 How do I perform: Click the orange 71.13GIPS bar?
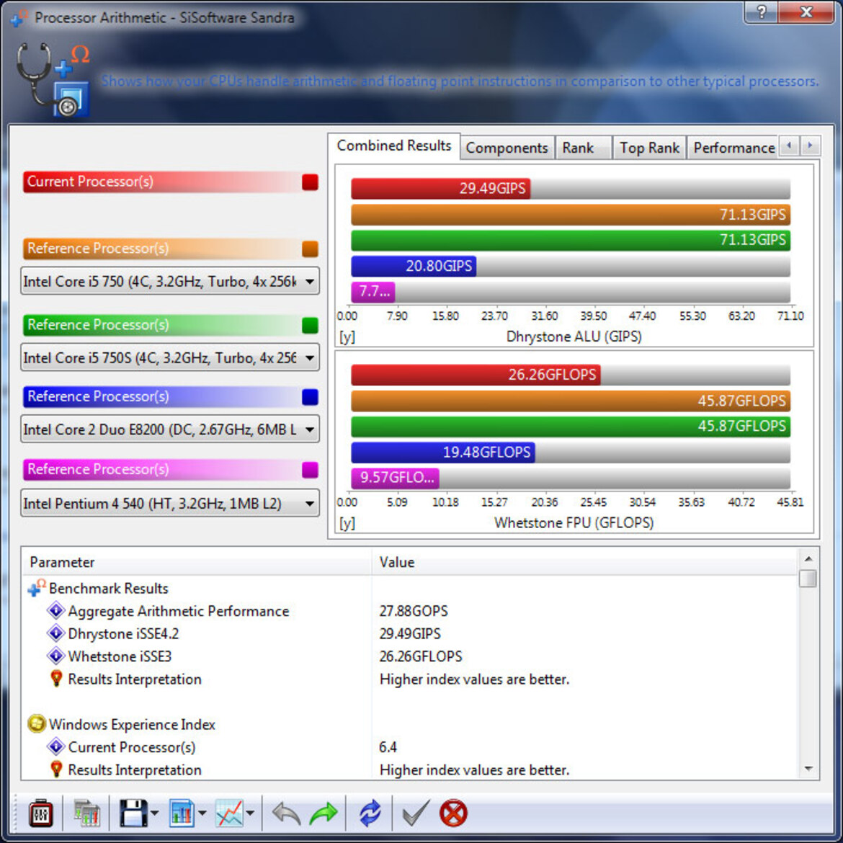click(x=571, y=215)
